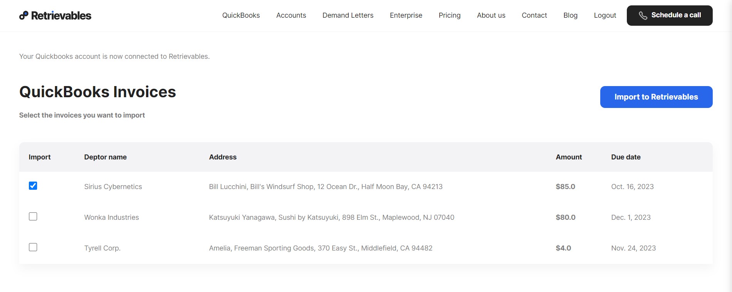This screenshot has width=732, height=292.
Task: Click the Due date column header
Action: [x=626, y=157]
